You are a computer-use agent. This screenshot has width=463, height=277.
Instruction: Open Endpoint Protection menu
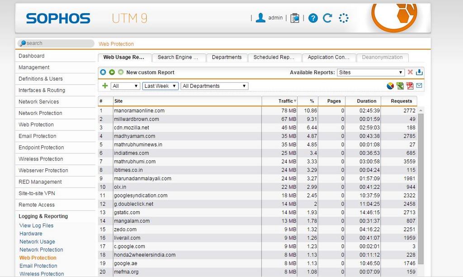click(x=55, y=148)
